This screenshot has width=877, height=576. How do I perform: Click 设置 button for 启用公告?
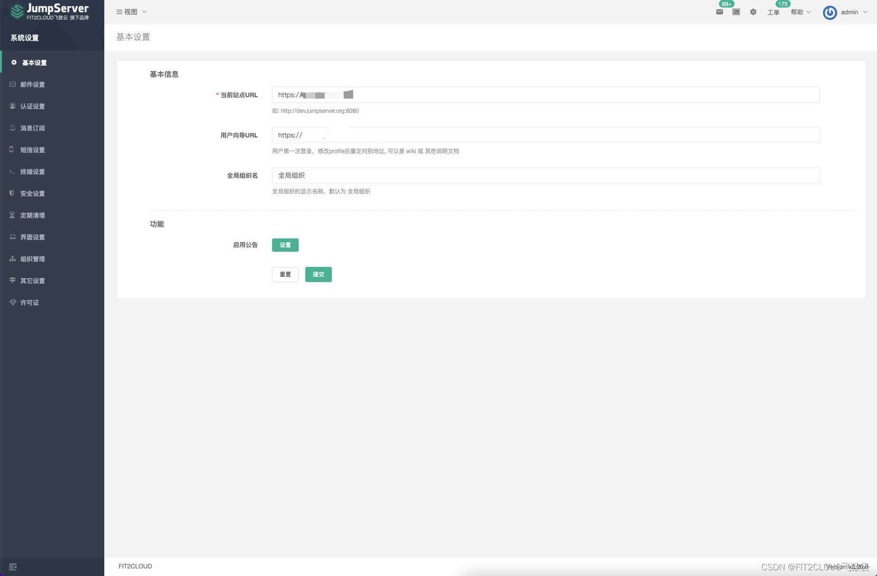click(x=285, y=245)
